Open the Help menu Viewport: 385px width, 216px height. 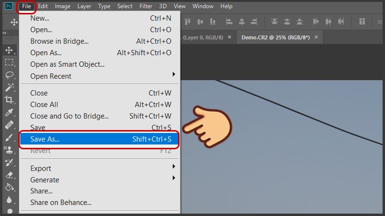tap(226, 6)
